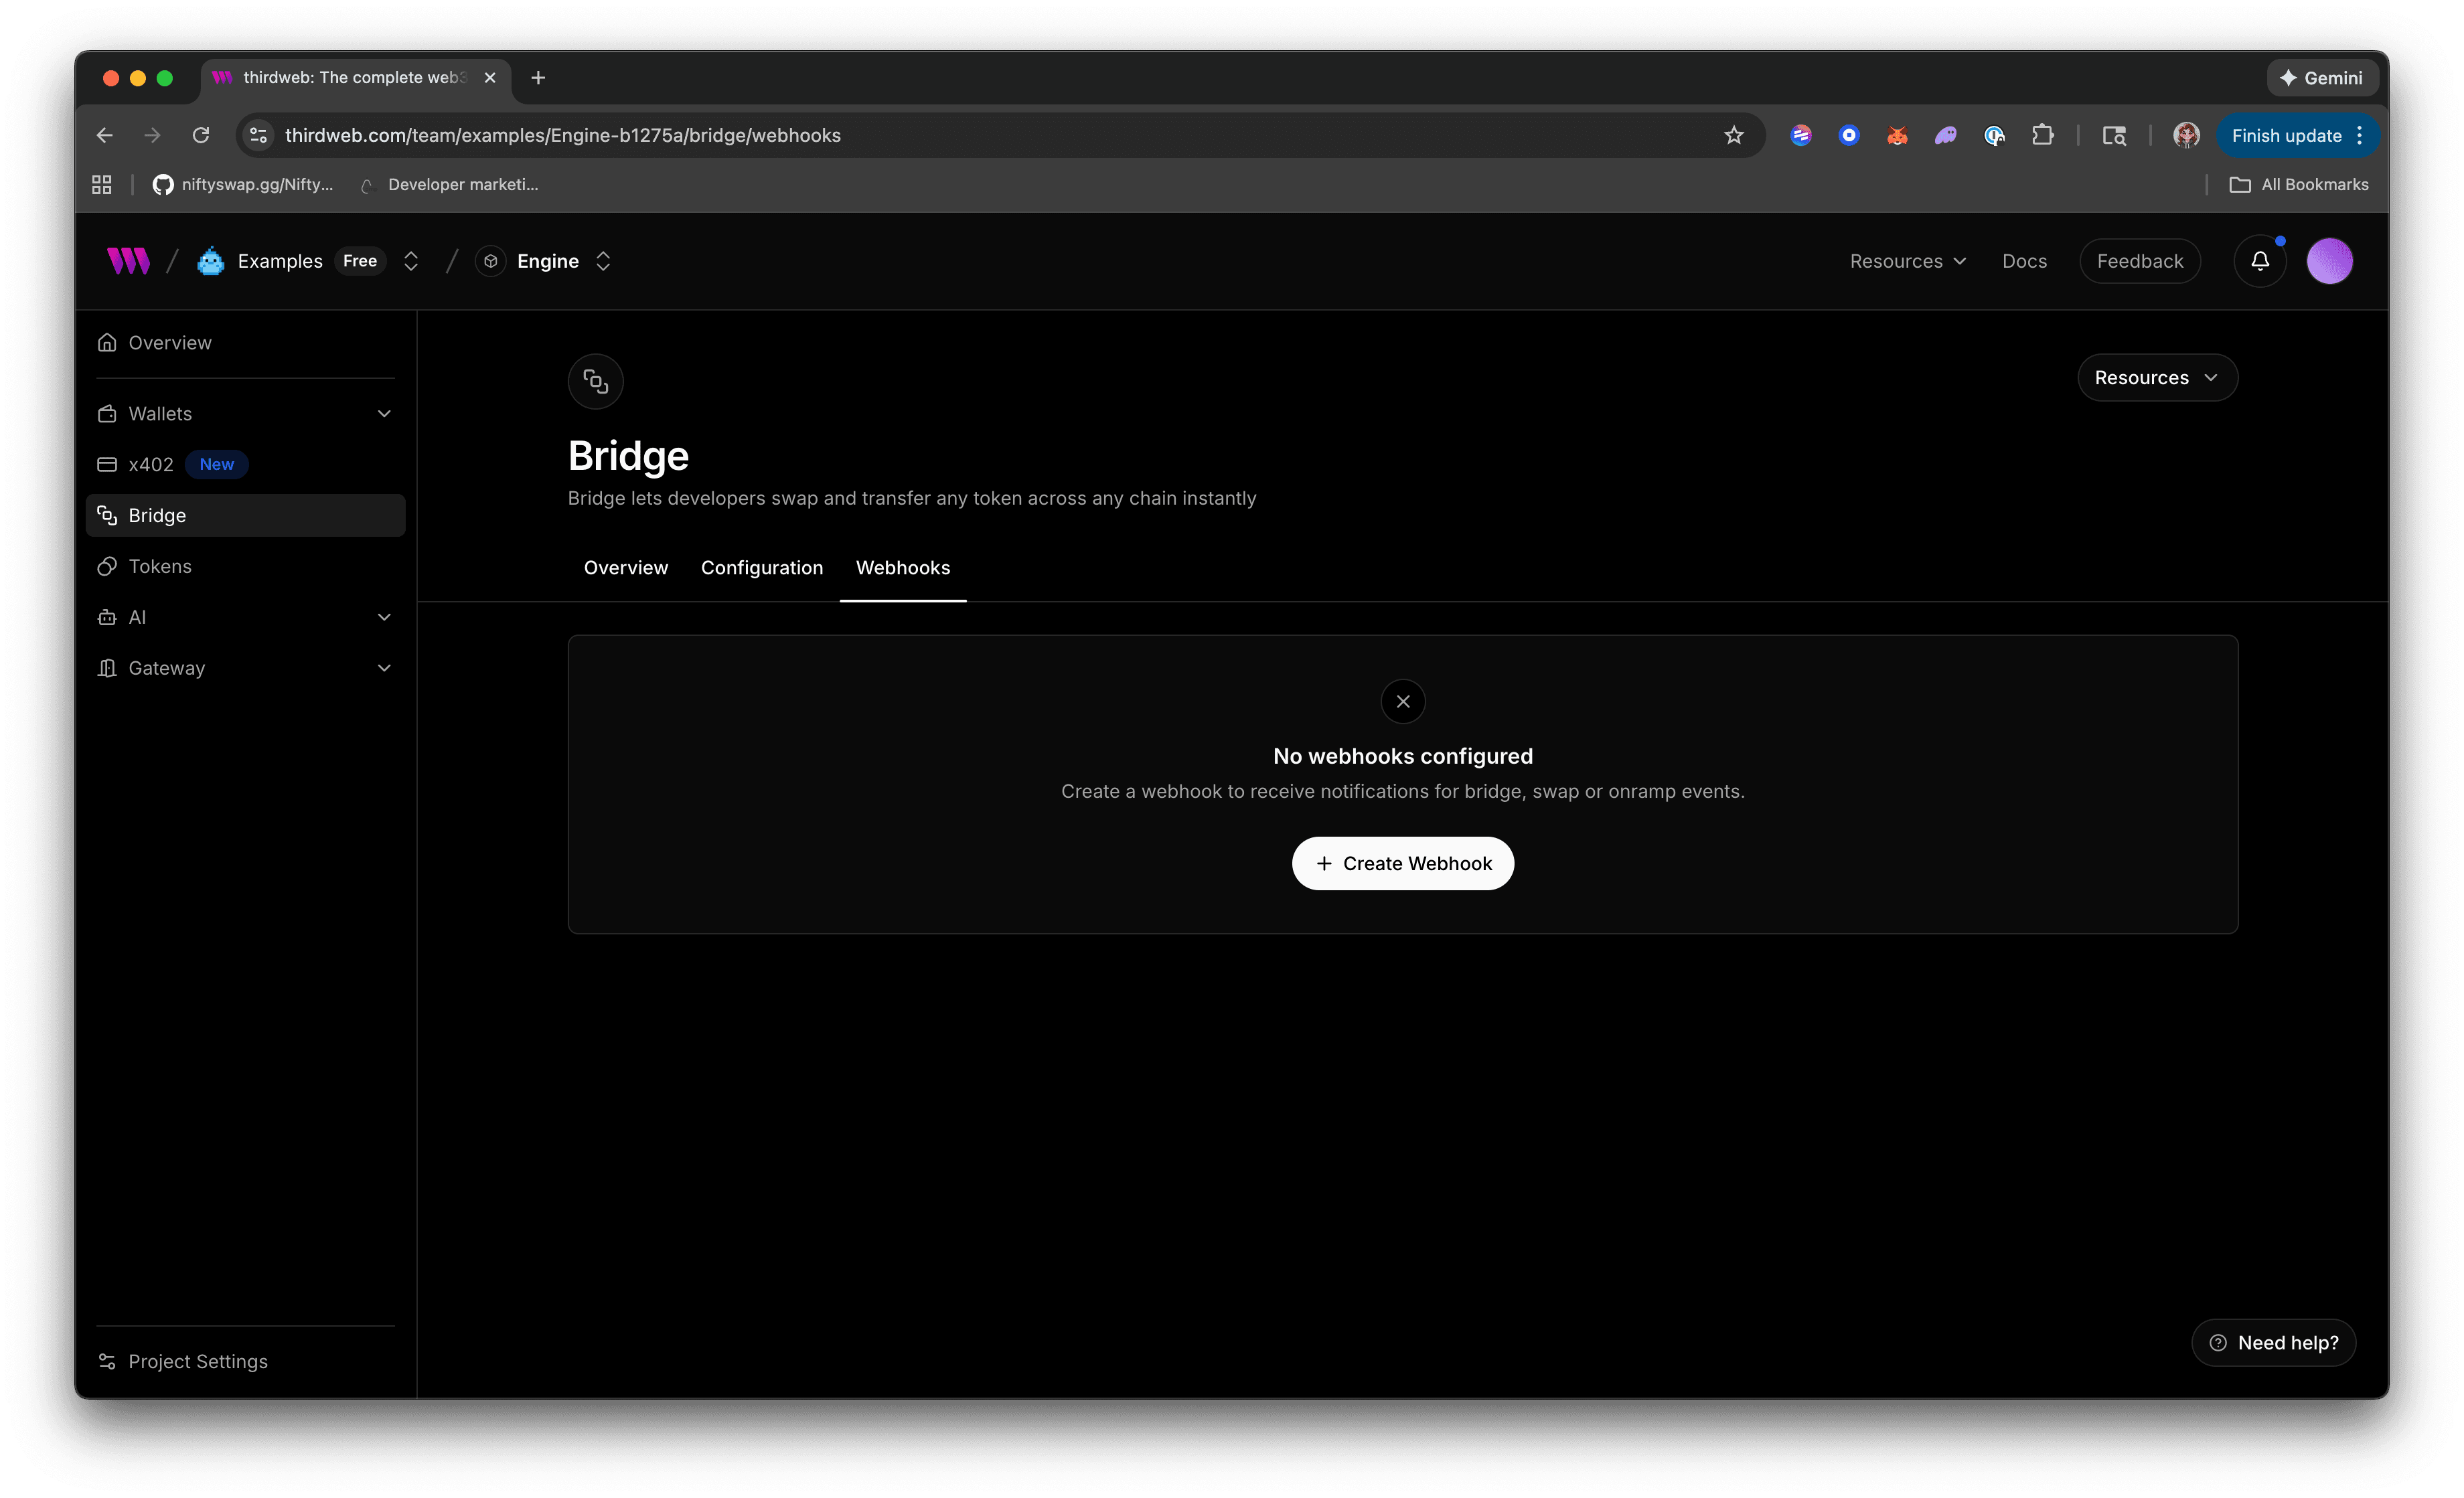The width and height of the screenshot is (2464, 1498).
Task: Open the Resources dropdown in the top navbar
Action: tap(1905, 260)
